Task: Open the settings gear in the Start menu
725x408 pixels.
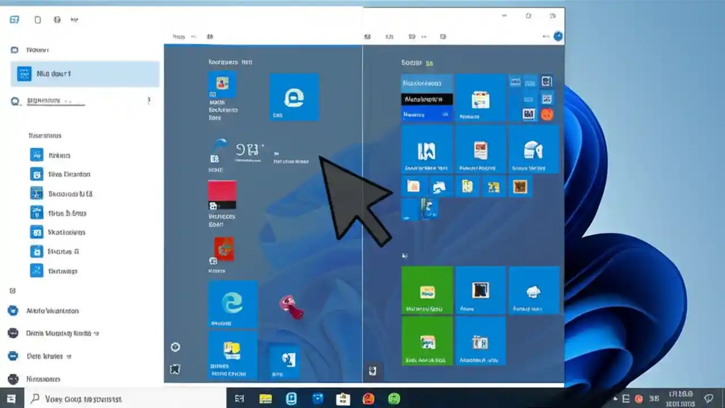Action: pyautogui.click(x=175, y=347)
